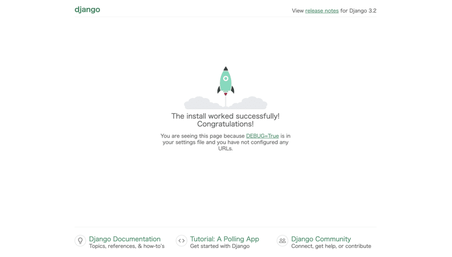Click 'Topics, references, & how-to's' text
The height and width of the screenshot is (257, 452).
pos(127,246)
